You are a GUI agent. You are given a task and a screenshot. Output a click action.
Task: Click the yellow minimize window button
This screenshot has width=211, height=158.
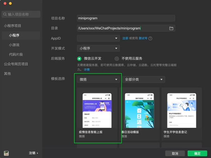point(10,3)
